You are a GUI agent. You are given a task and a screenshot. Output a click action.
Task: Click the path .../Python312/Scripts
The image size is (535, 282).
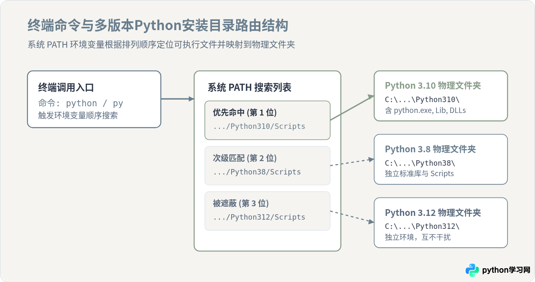[x=259, y=217]
